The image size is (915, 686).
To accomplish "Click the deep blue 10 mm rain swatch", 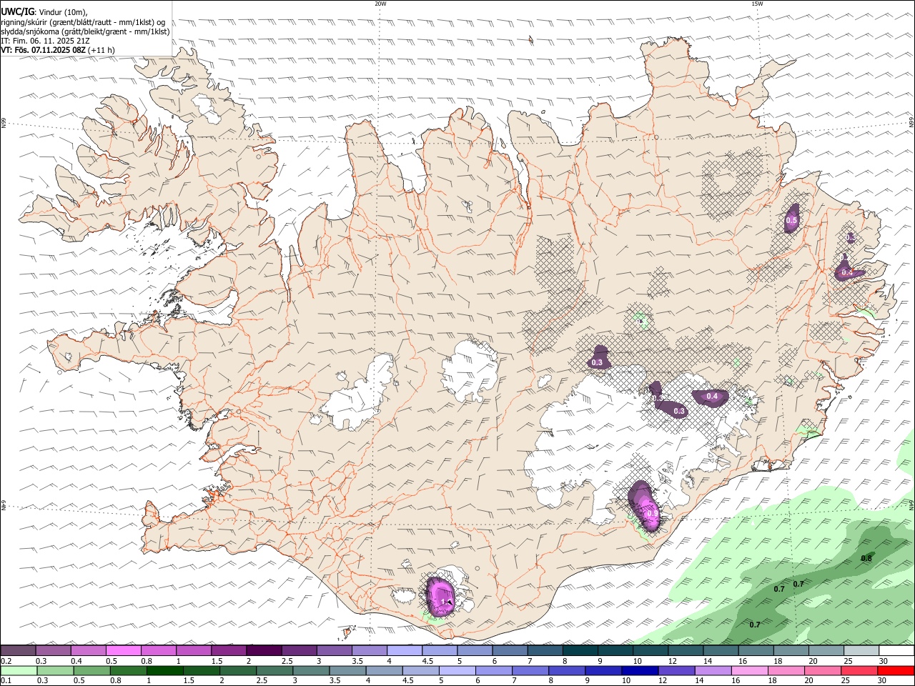I will click(640, 671).
